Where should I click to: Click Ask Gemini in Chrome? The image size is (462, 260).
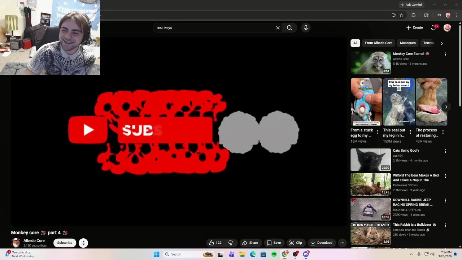click(x=411, y=5)
